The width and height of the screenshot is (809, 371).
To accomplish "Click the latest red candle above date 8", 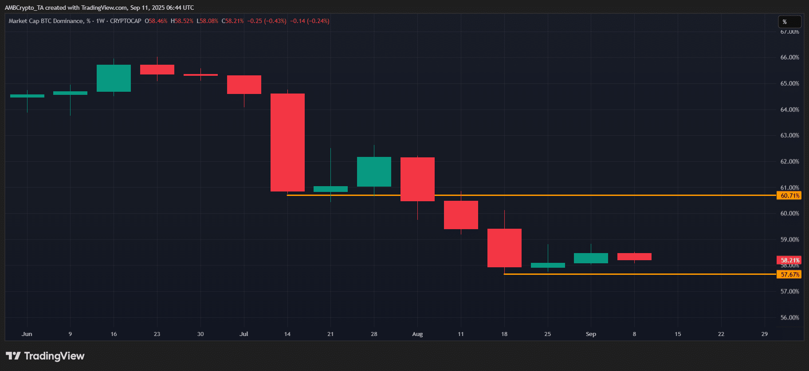I will click(x=634, y=257).
